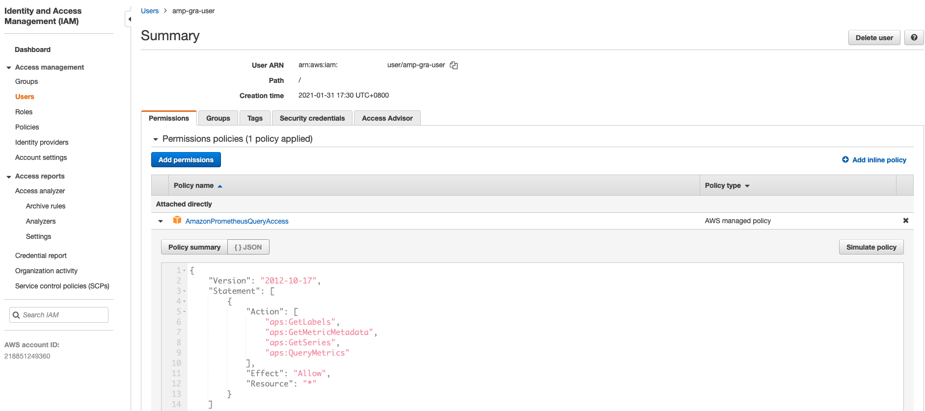This screenshot has height=411, width=925.
Task: Show the Policy summary view
Action: [194, 247]
